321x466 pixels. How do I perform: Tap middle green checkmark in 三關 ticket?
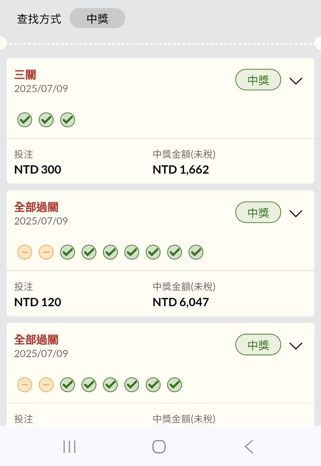pos(46,120)
